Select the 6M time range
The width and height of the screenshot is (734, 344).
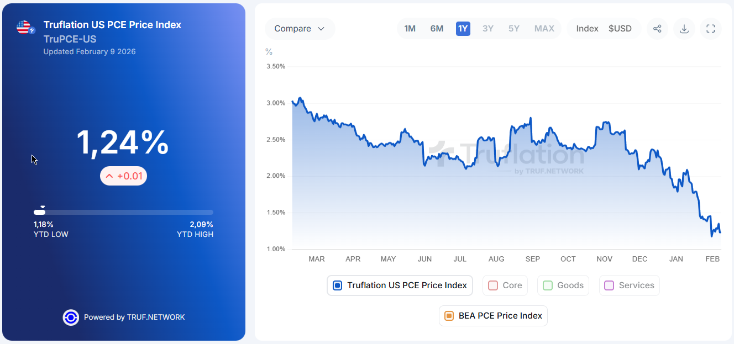[x=437, y=29]
